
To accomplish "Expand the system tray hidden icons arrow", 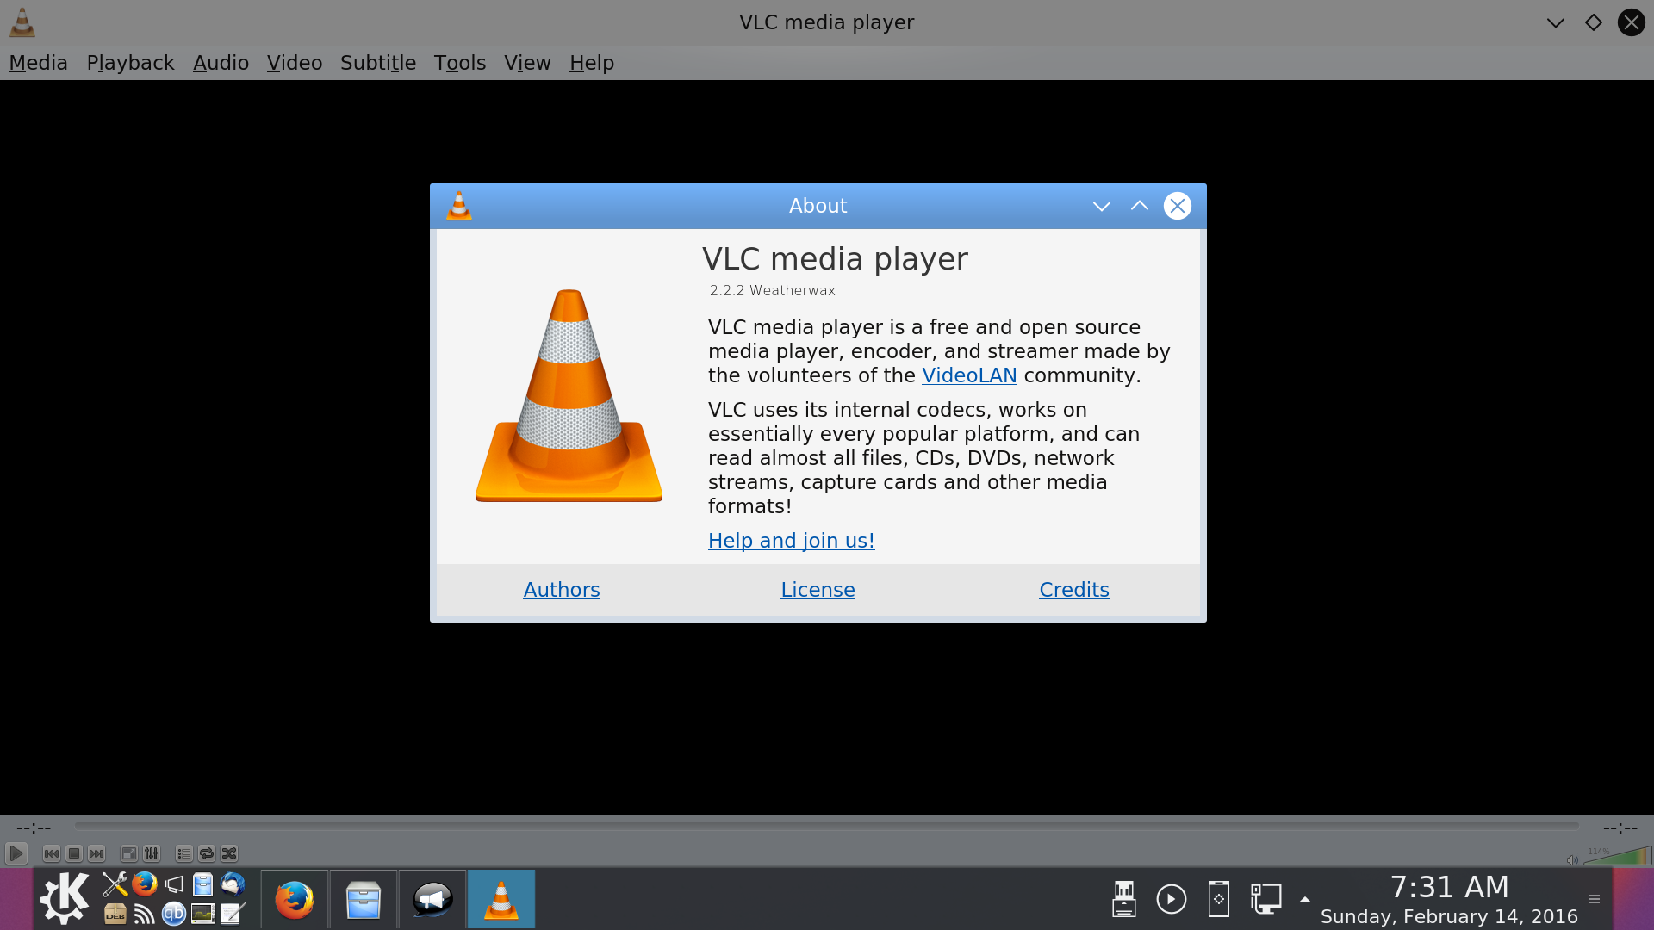I will click(1304, 899).
